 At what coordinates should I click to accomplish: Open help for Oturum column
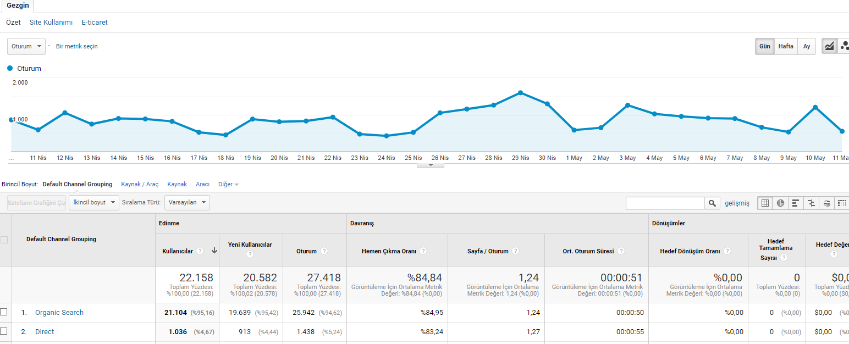click(324, 251)
